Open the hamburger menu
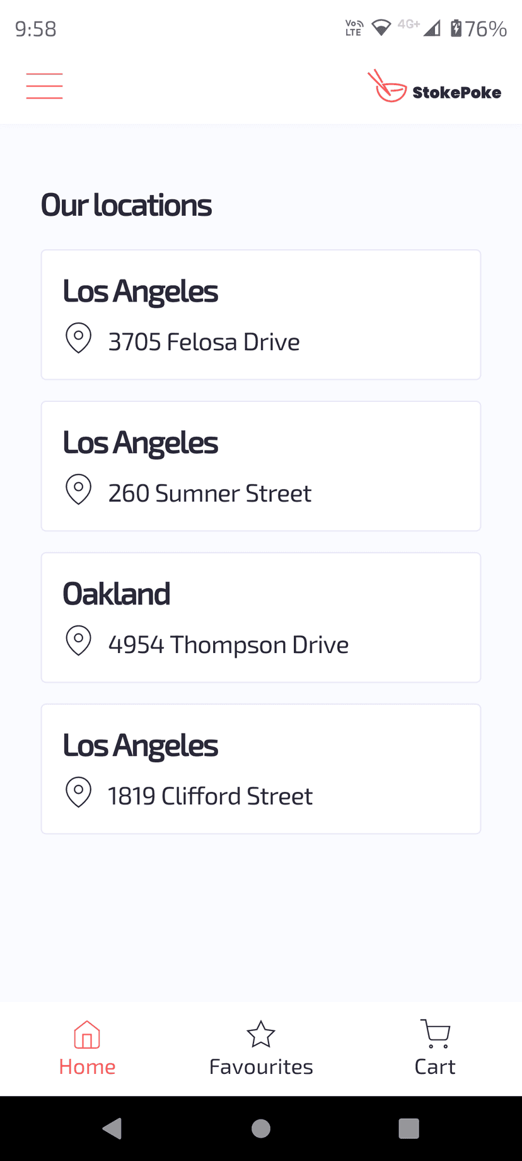The image size is (522, 1161). click(x=44, y=86)
